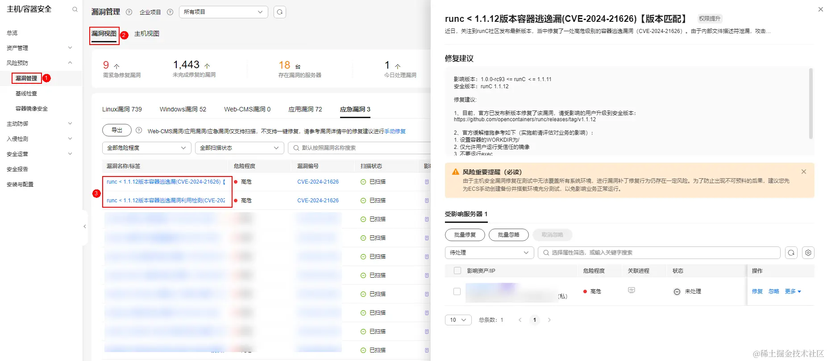Open 漏洞管理 in the sidebar
827x361 pixels.
pos(26,78)
